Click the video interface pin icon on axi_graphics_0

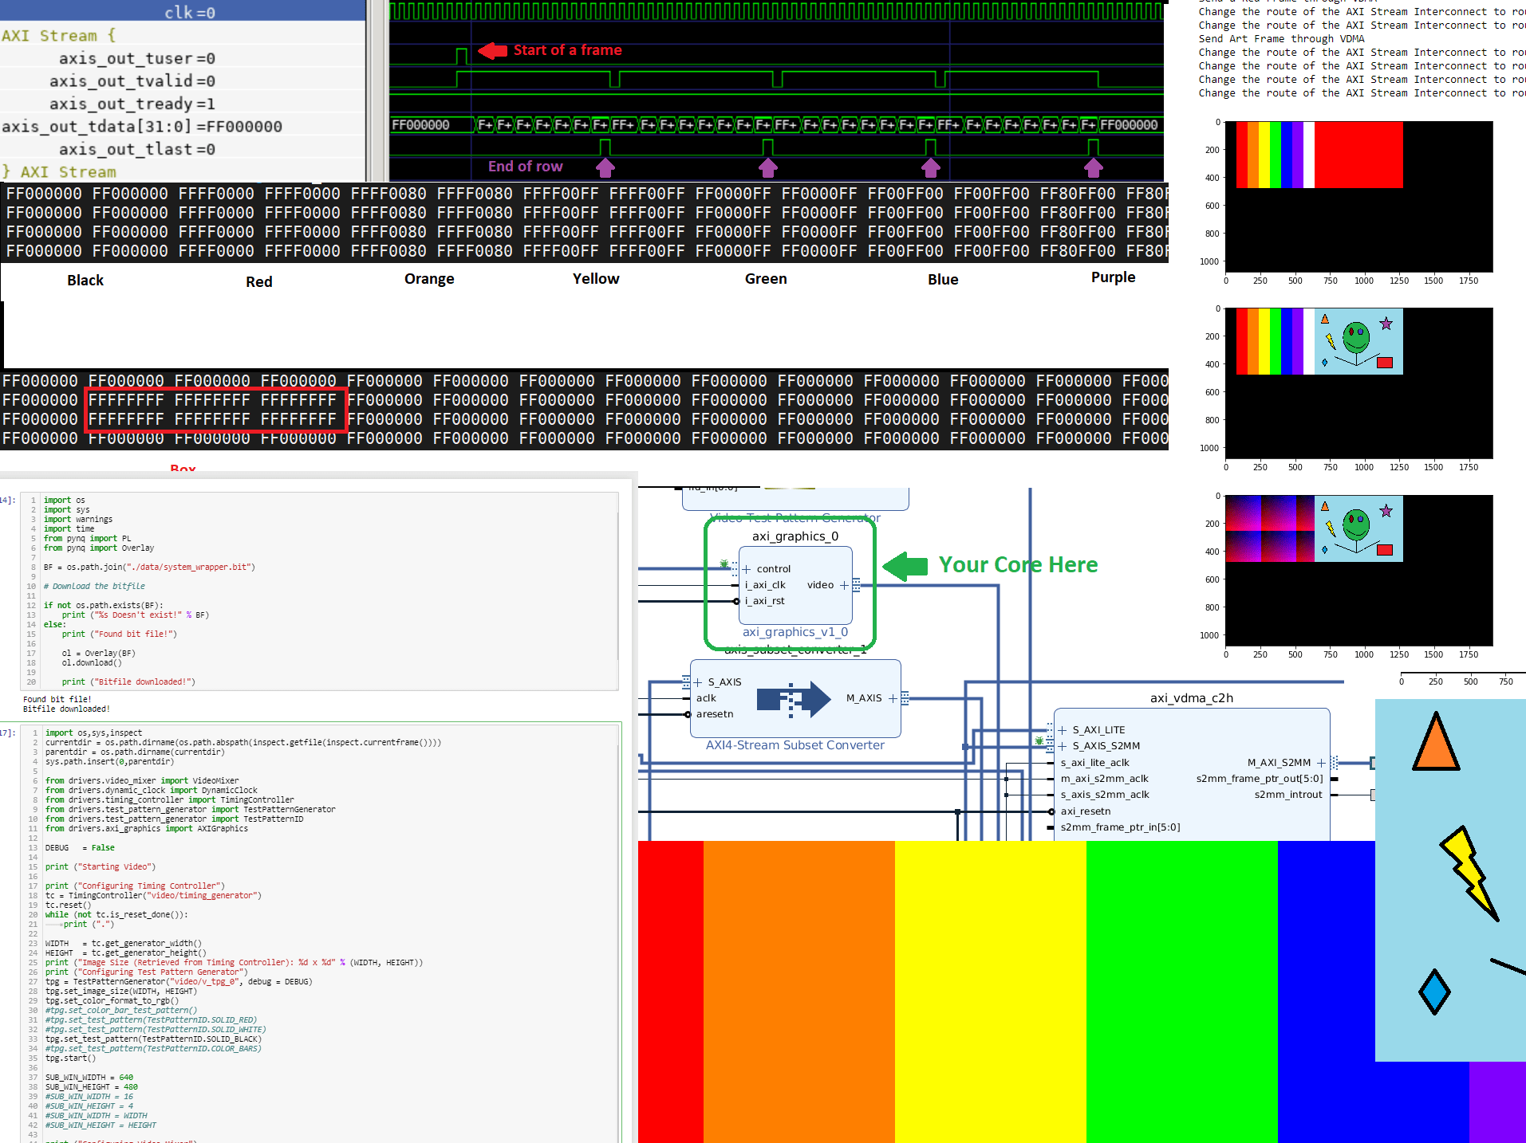856,586
